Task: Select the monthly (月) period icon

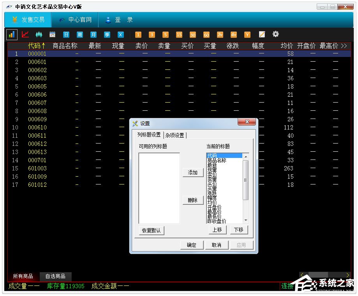Action: point(93,35)
